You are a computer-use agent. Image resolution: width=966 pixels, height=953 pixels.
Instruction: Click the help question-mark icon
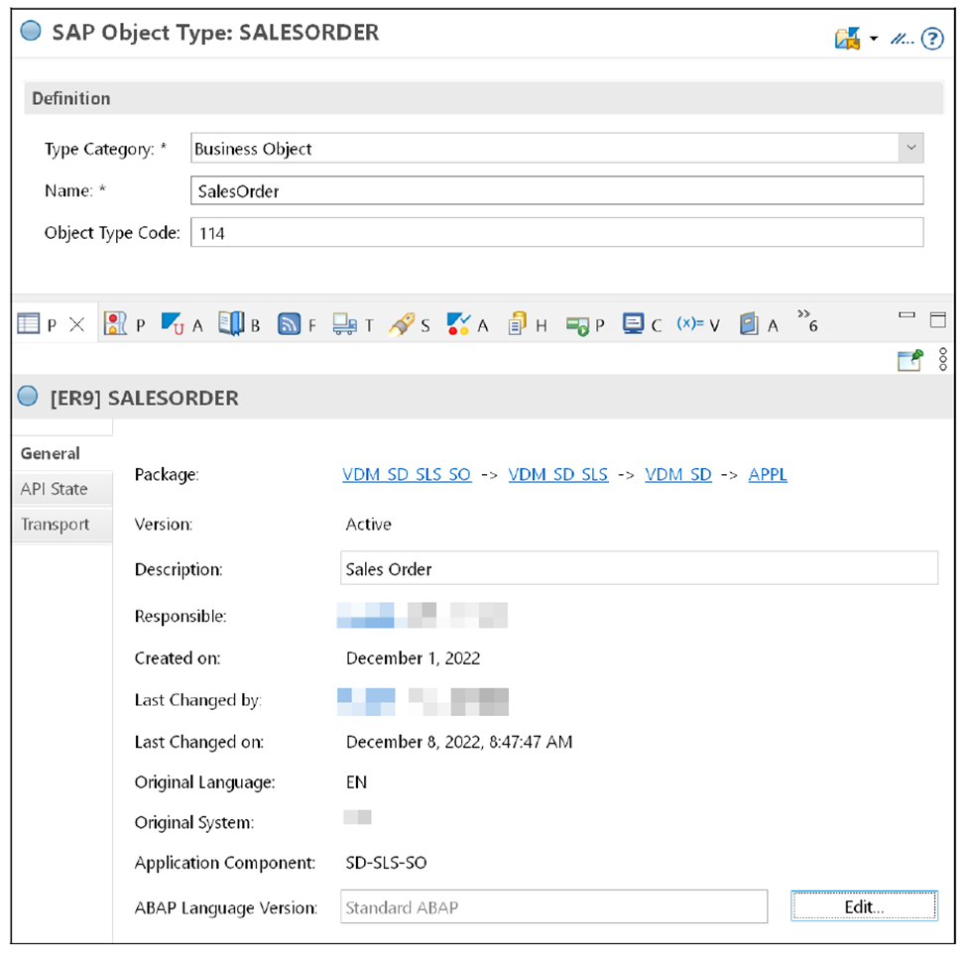point(930,39)
